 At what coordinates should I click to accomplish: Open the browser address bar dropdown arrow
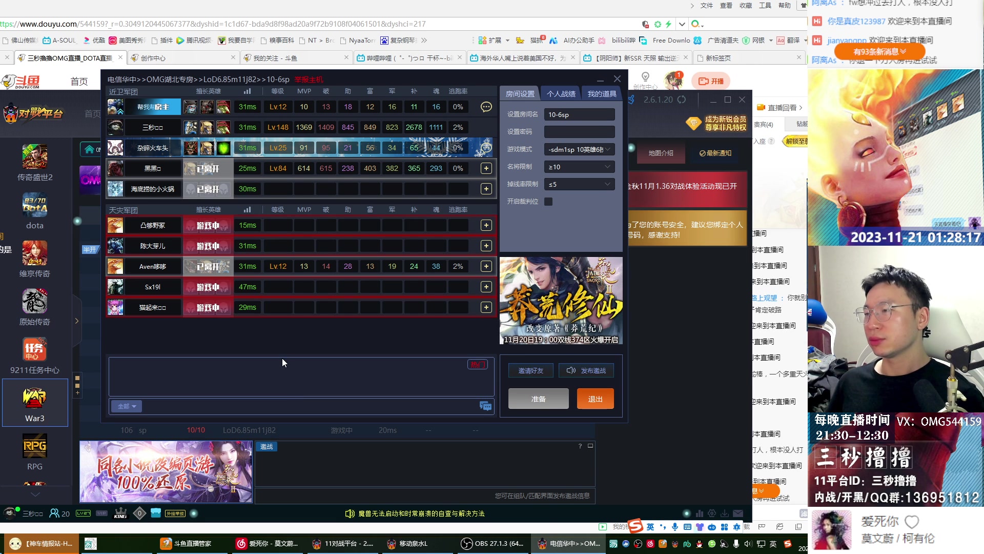pyautogui.click(x=682, y=24)
